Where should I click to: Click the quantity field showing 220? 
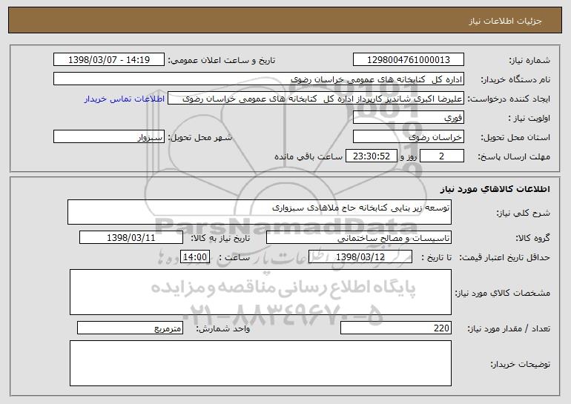tap(395, 328)
